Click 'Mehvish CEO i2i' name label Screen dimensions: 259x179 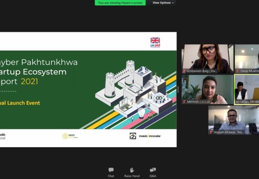tap(198, 102)
